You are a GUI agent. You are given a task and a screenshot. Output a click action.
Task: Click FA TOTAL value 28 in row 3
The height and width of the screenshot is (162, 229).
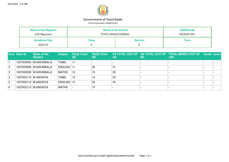114,72
